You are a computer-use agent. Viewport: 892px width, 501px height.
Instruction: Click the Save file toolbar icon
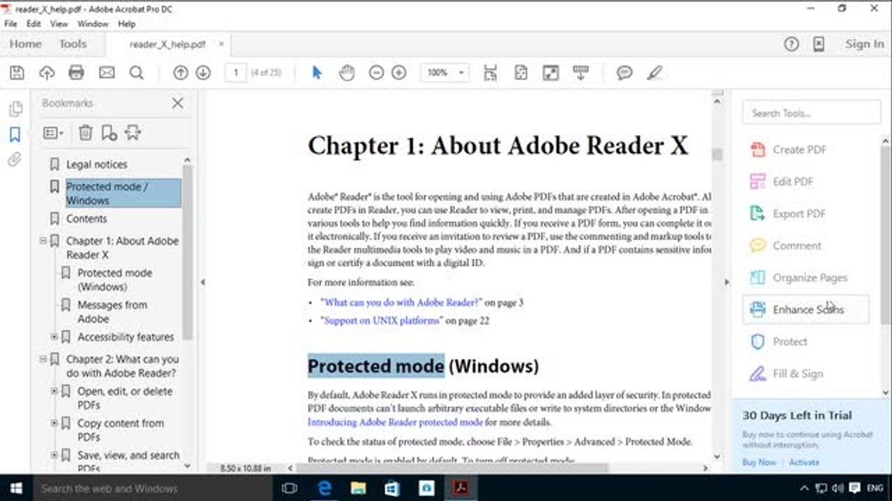tap(17, 72)
